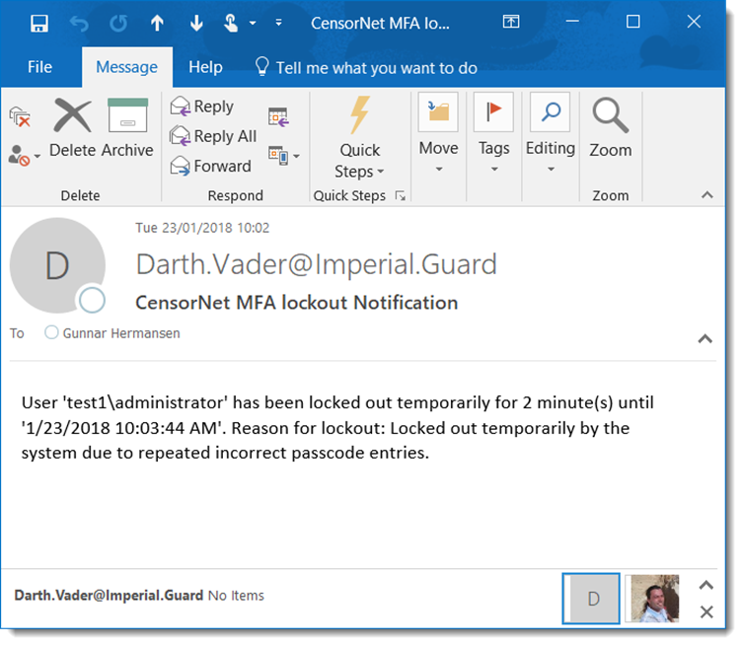Collapse the message header with chevron
The width and height of the screenshot is (742, 645).
[705, 339]
